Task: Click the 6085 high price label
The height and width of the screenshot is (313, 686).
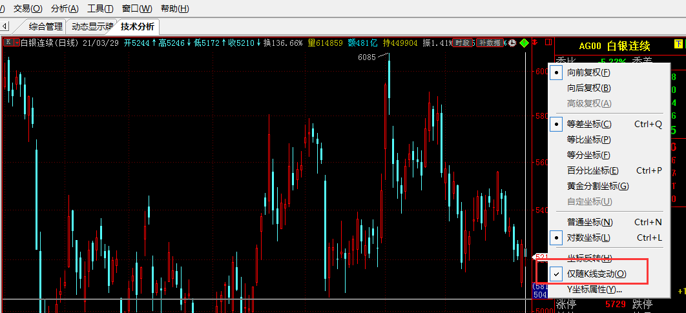Action: [367, 57]
